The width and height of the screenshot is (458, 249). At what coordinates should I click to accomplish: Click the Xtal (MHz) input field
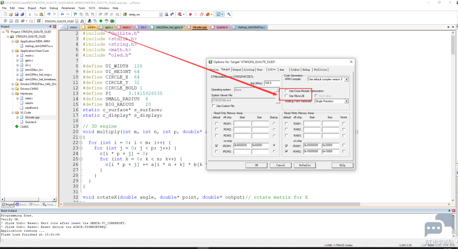point(272,83)
